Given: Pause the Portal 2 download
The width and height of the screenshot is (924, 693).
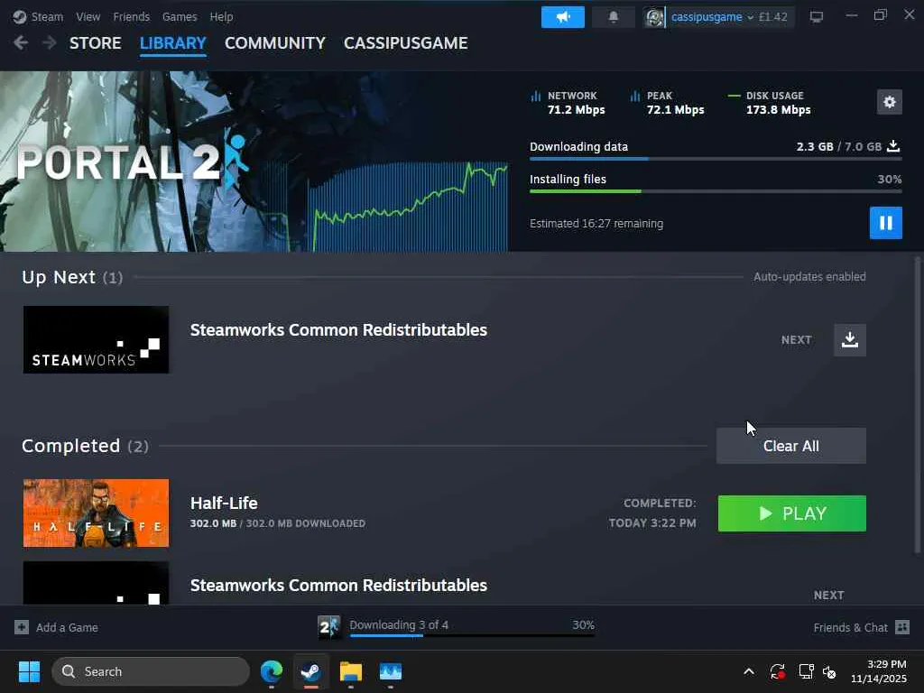Looking at the screenshot, I should click(886, 223).
